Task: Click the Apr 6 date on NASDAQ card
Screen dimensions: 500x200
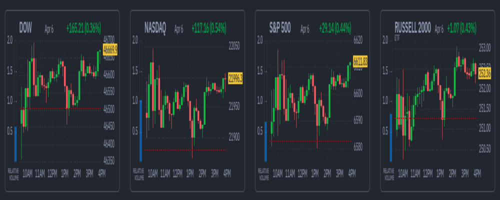Action: coord(178,29)
